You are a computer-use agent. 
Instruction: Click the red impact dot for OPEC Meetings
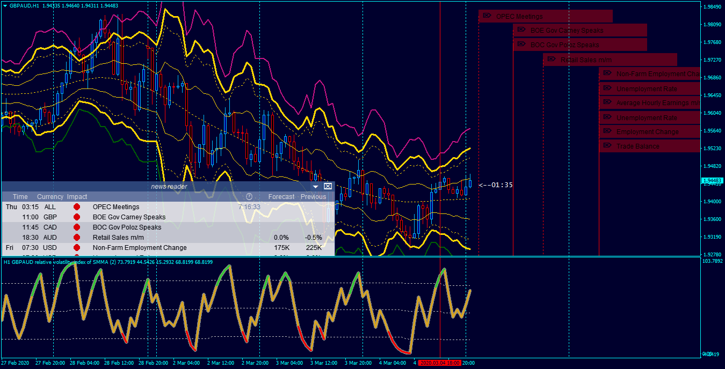click(77, 207)
